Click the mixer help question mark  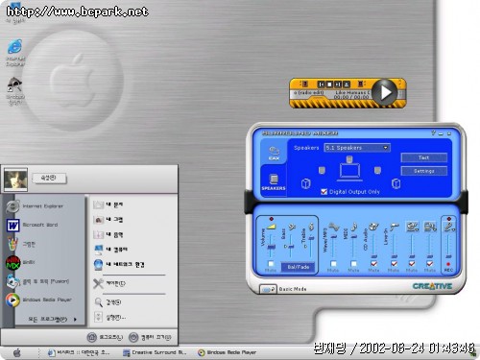(433, 132)
